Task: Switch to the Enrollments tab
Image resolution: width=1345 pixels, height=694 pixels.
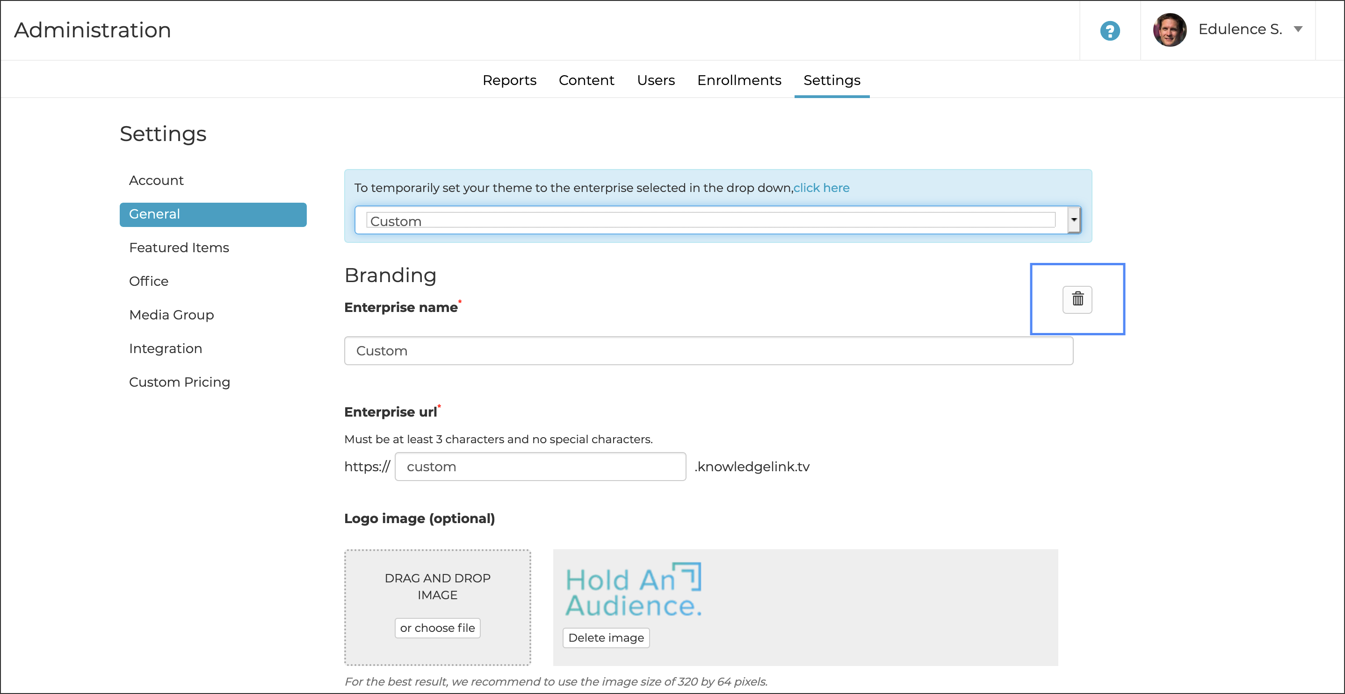Action: tap(739, 80)
